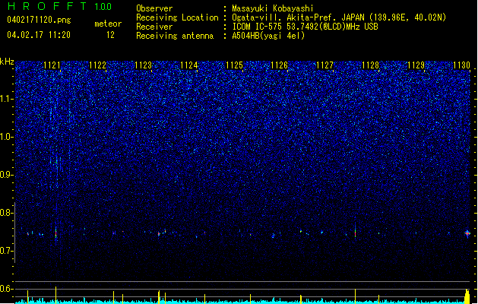Click the 1129 time marker

coord(416,65)
